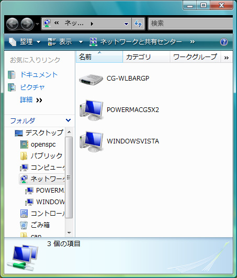Collapse the フォルダ pane chevron
Viewport: 237px width, 278px height.
(x=68, y=120)
